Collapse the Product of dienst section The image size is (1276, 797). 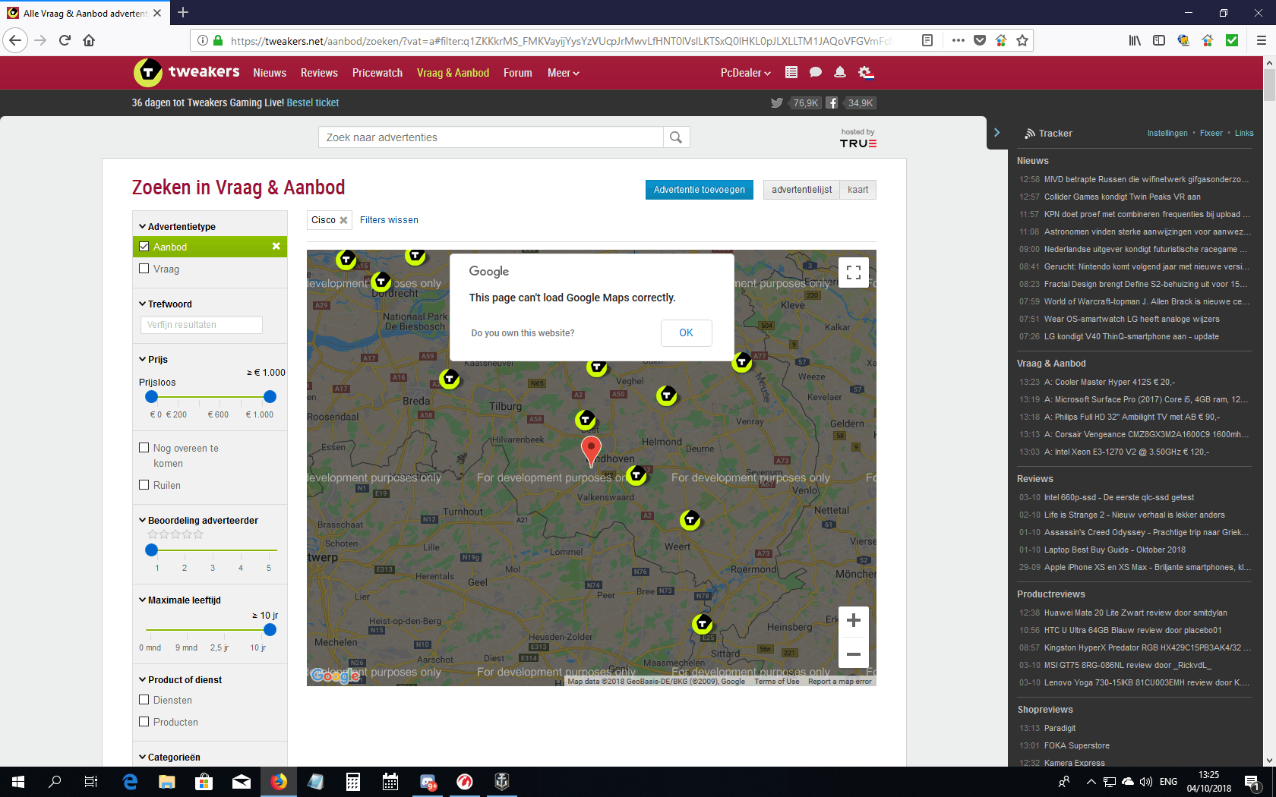point(181,680)
